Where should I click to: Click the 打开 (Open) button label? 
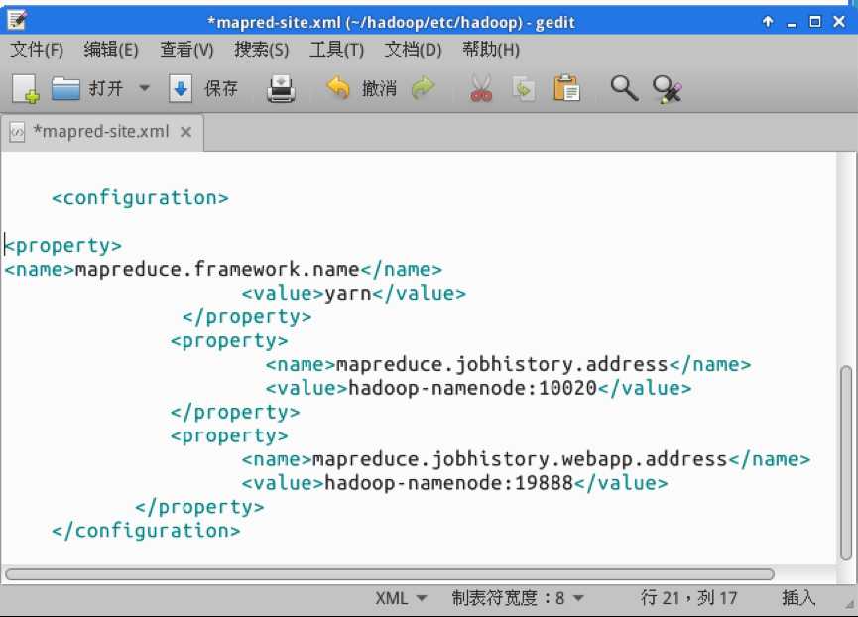[106, 88]
